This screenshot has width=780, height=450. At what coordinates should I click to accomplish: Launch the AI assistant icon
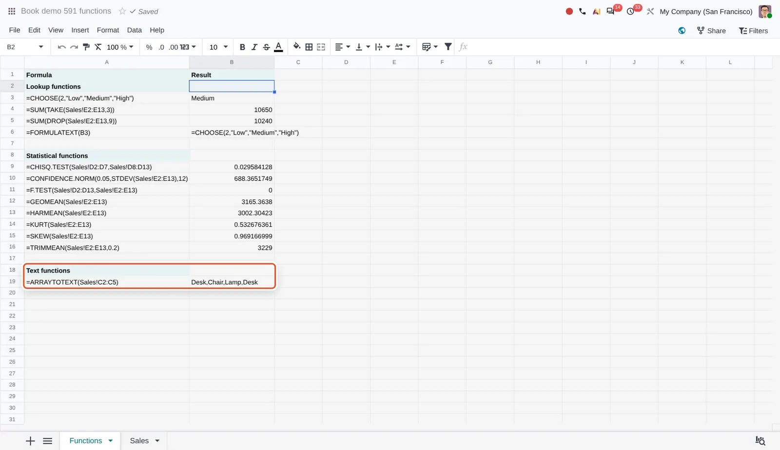pyautogui.click(x=596, y=11)
